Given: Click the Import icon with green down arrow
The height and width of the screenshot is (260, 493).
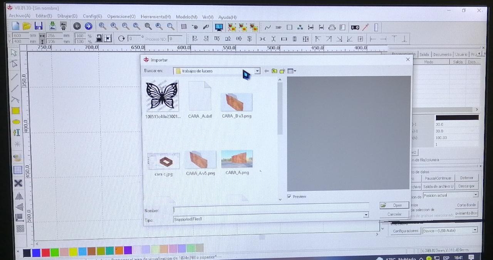Looking at the screenshot, I should point(52,26).
